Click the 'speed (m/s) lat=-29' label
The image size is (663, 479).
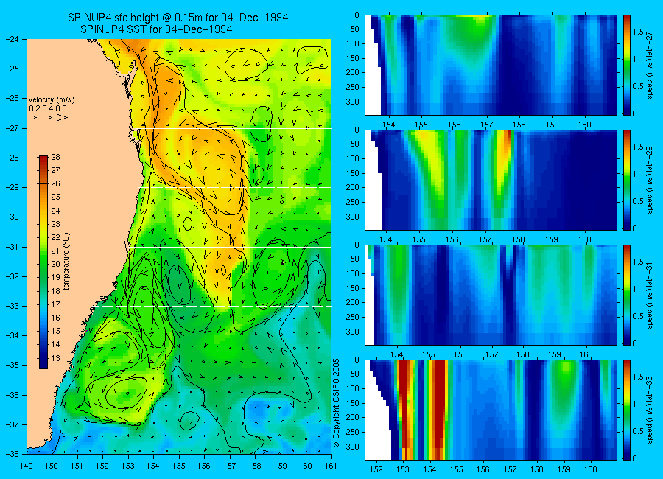click(x=650, y=181)
